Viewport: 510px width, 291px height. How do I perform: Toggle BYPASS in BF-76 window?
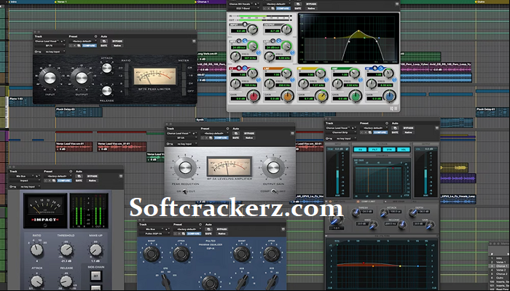click(117, 41)
